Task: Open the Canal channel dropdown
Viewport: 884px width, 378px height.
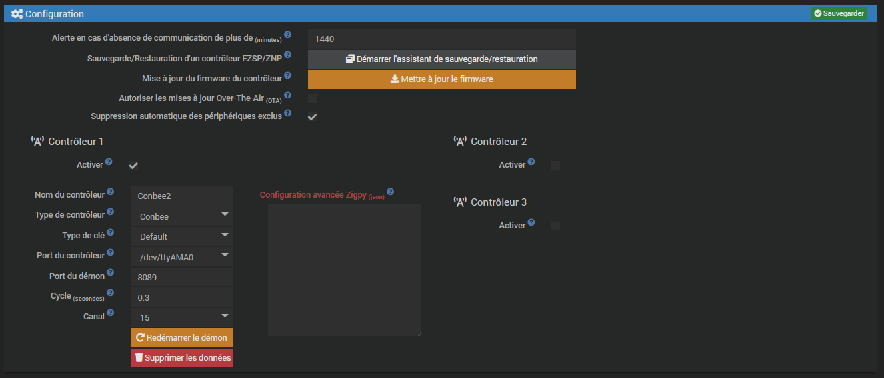Action: pyautogui.click(x=182, y=317)
